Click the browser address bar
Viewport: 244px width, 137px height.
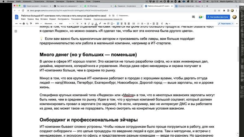(120, 11)
